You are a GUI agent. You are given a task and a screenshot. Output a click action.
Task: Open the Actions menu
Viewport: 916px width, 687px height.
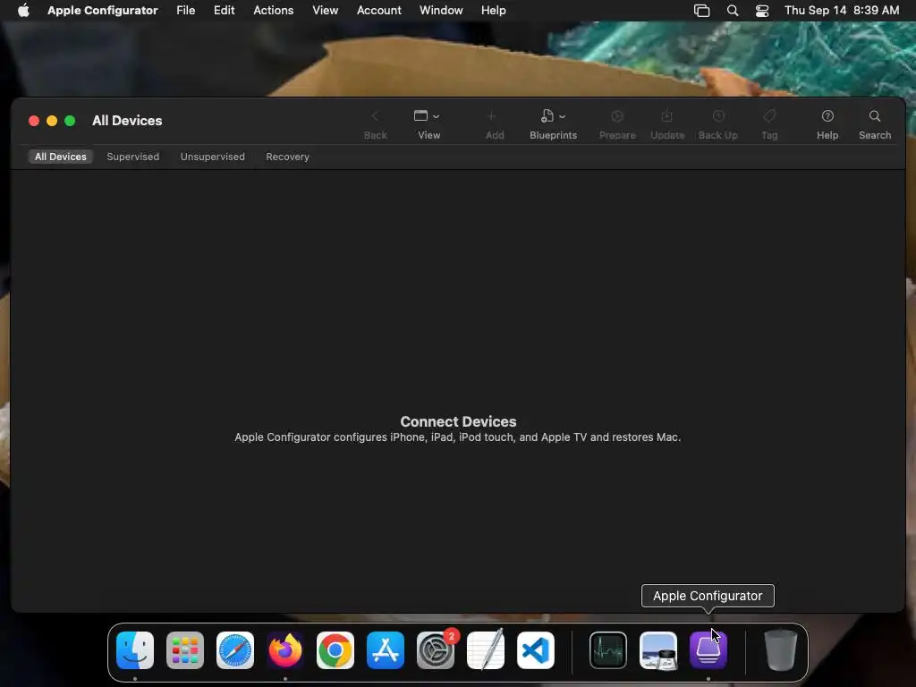[x=274, y=10]
